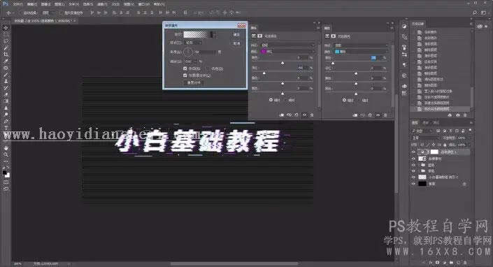Open the Auto-Select target dropdown
This screenshot has width=493, height=267.
[48, 13]
